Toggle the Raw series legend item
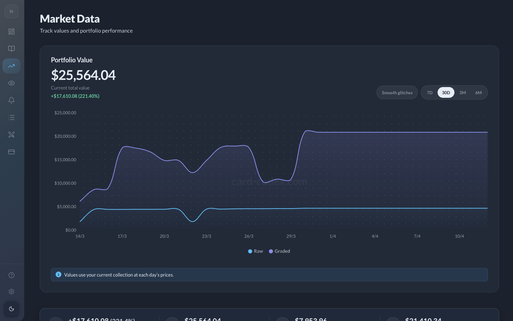513x321 pixels. click(x=255, y=251)
